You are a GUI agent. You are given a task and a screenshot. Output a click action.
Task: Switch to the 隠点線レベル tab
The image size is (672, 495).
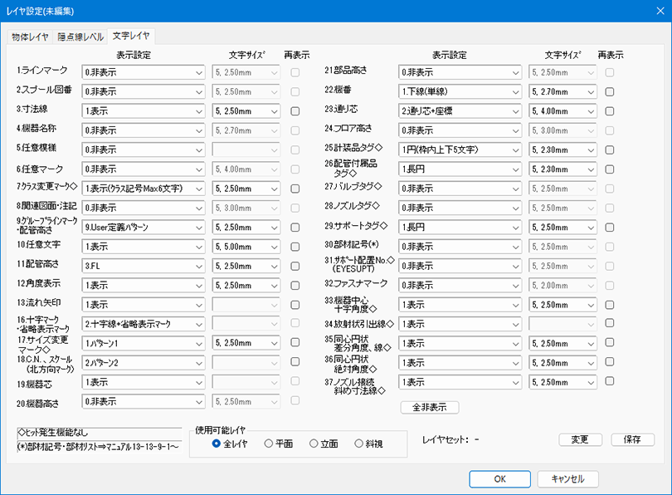[x=80, y=37]
